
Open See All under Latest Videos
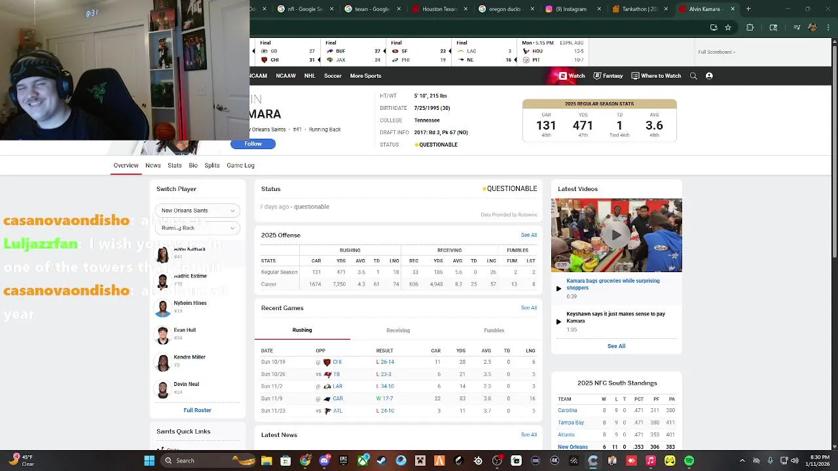coord(616,346)
